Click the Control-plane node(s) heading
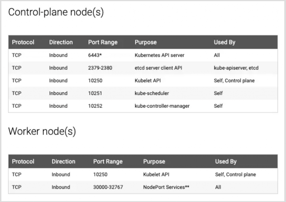 coord(56,12)
